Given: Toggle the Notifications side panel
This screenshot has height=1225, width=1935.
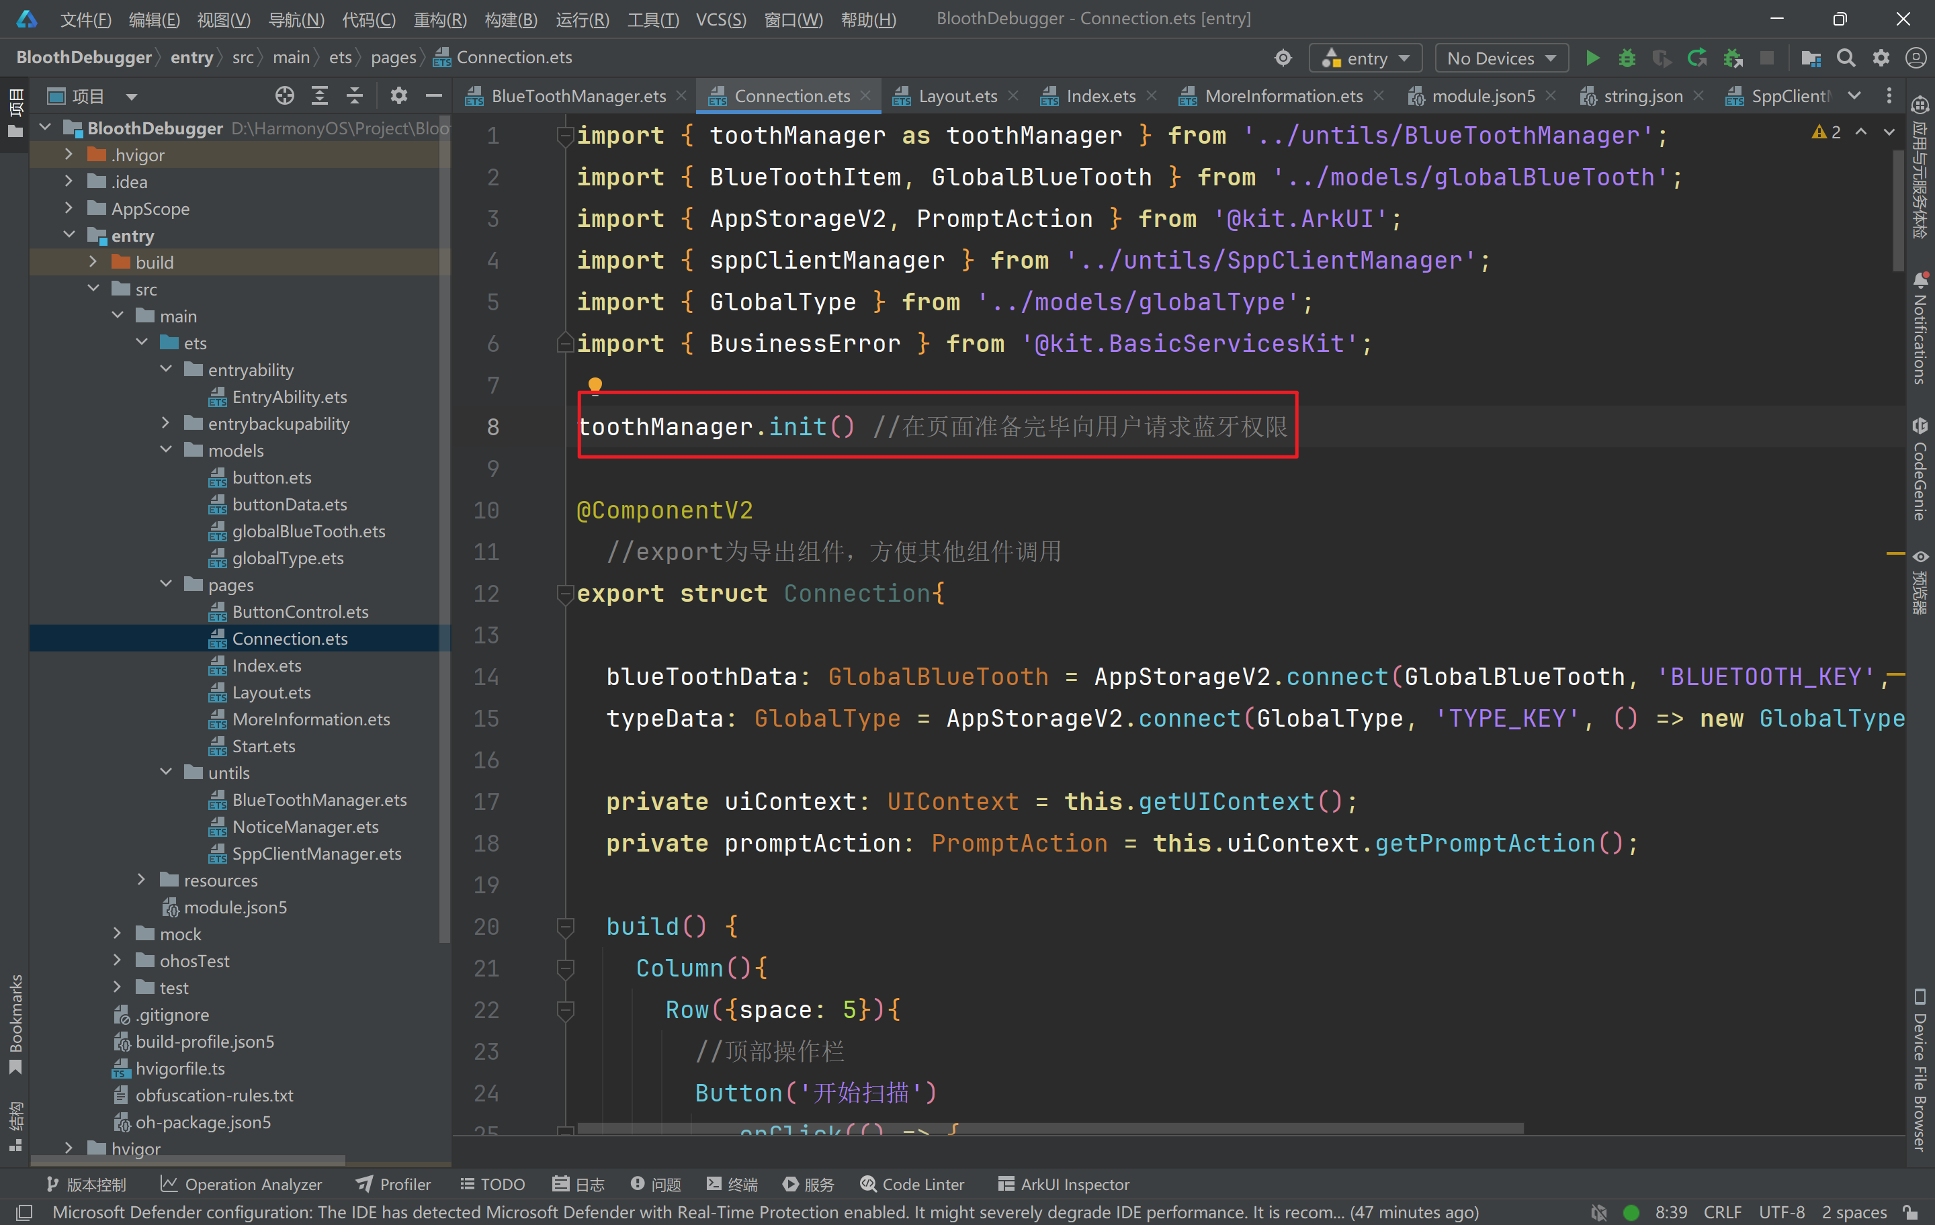Looking at the screenshot, I should point(1920,329).
